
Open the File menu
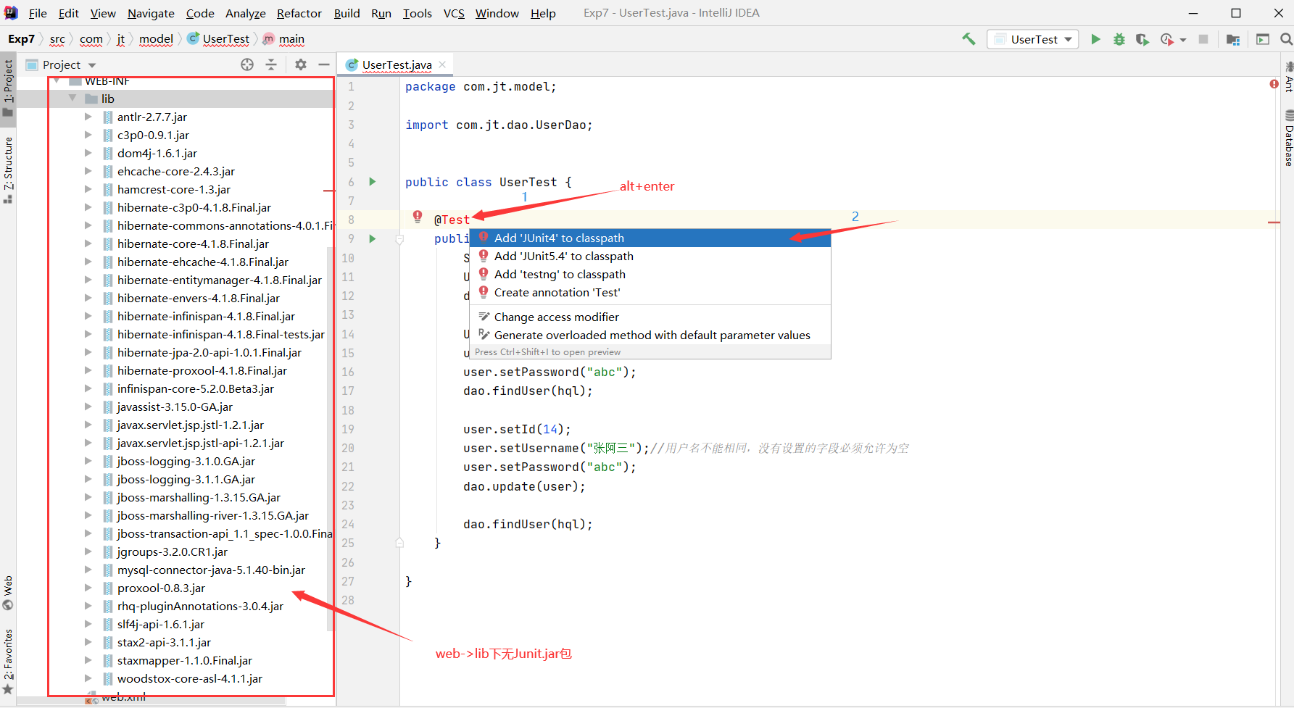pyautogui.click(x=38, y=13)
